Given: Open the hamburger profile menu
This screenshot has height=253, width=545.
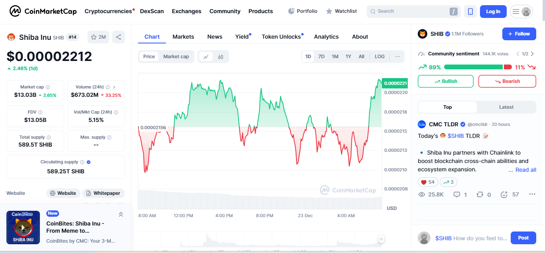Looking at the screenshot, I should (521, 12).
